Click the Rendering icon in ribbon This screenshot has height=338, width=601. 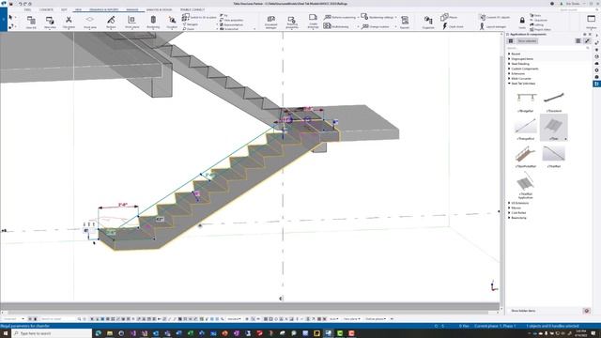[153, 23]
